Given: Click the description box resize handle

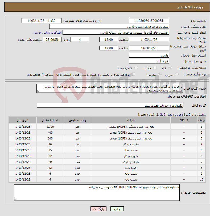Looking at the screenshot, I should click(x=38, y=91).
